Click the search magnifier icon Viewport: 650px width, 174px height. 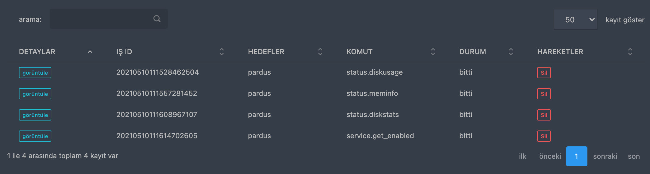tap(157, 19)
